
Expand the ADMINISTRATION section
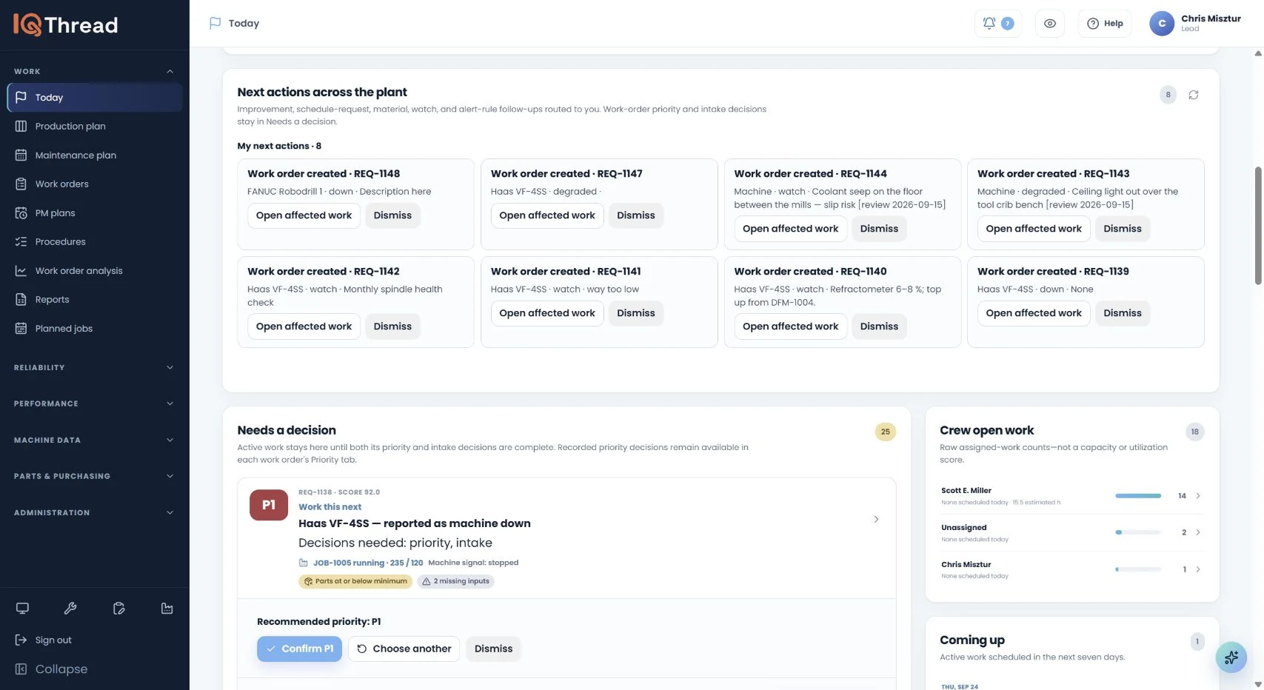(x=94, y=513)
